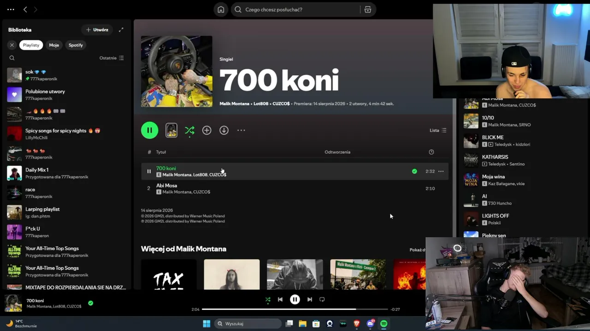The width and height of the screenshot is (590, 331).
Task: Open the 'F*ck U' playlist
Action: (66, 232)
